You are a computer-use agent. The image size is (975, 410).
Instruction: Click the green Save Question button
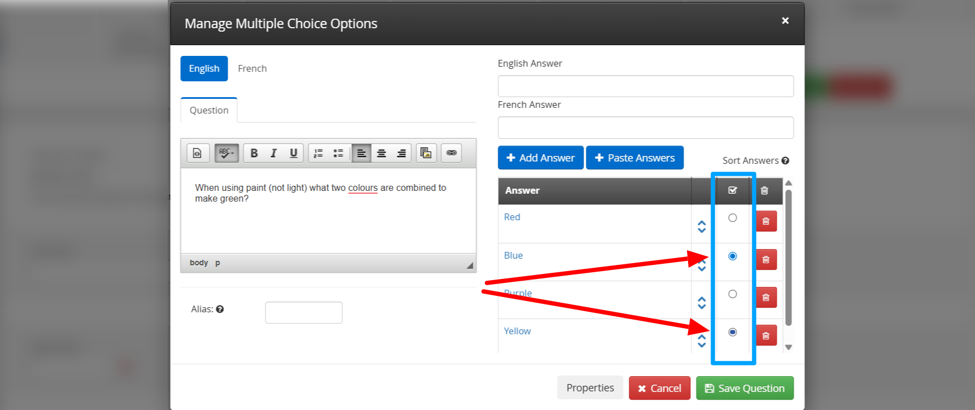[x=745, y=388]
